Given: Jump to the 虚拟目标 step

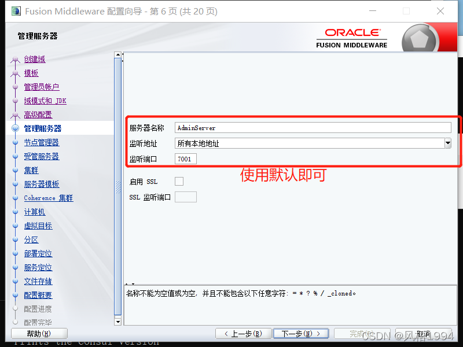Looking at the screenshot, I should tap(38, 226).
